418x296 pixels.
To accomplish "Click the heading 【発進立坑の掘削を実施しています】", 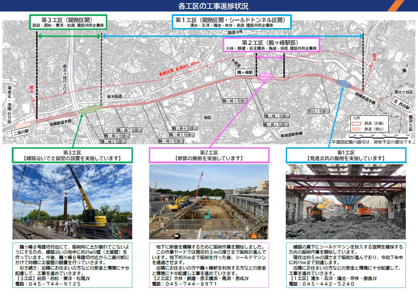I will click(x=346, y=158).
